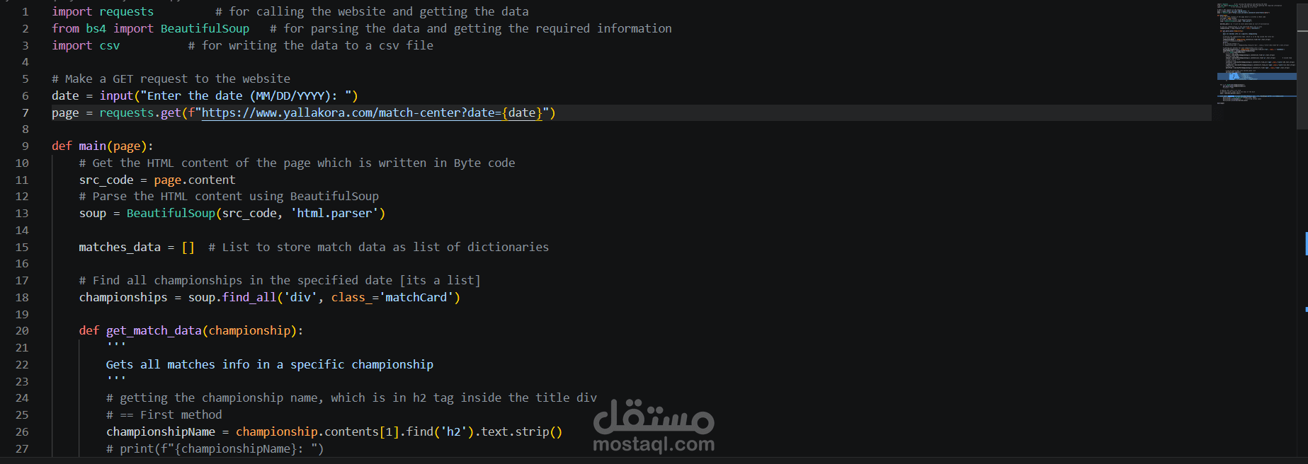
Task: Click the 'html.parser' string on line 13
Action: (334, 214)
